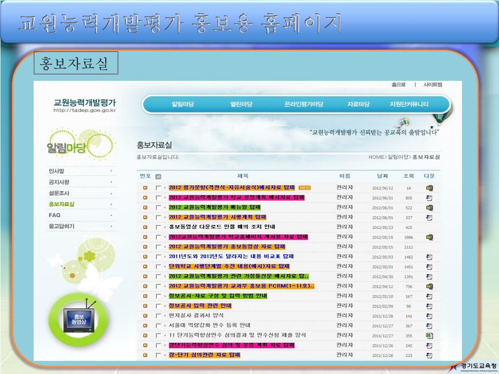Open the 자료마당 top menu
The image size is (499, 374).
pyautogui.click(x=358, y=104)
